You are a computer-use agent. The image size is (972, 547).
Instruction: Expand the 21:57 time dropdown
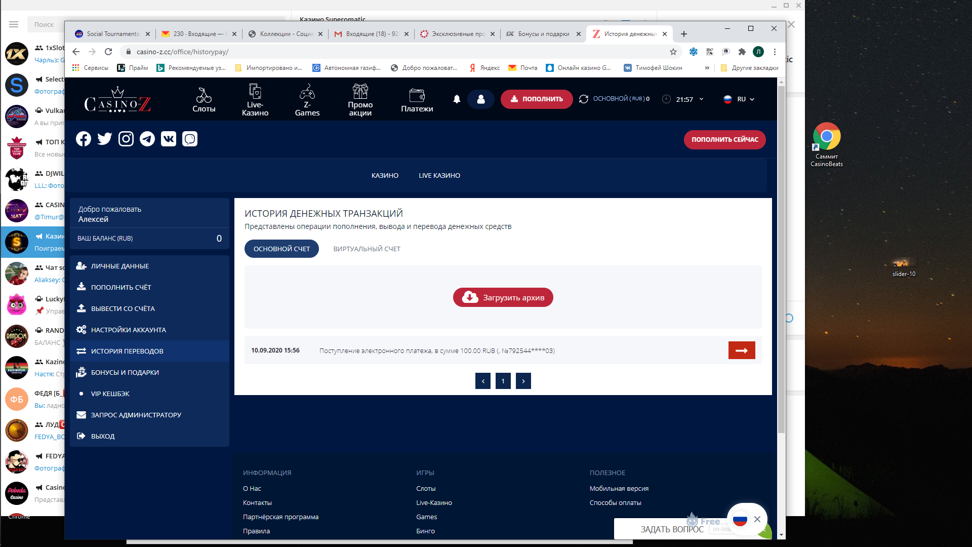coord(689,99)
